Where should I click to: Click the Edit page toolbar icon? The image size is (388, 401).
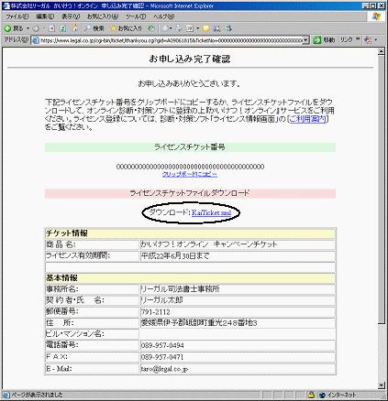(x=190, y=28)
